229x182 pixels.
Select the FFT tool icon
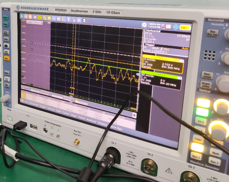[79, 20]
